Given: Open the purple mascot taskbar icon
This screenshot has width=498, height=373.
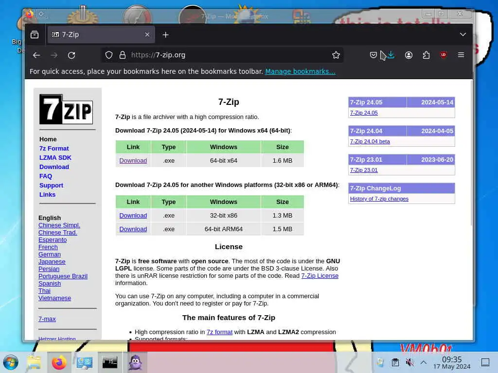Looking at the screenshot, I should coord(135,362).
